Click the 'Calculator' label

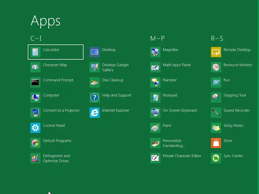click(x=51, y=50)
